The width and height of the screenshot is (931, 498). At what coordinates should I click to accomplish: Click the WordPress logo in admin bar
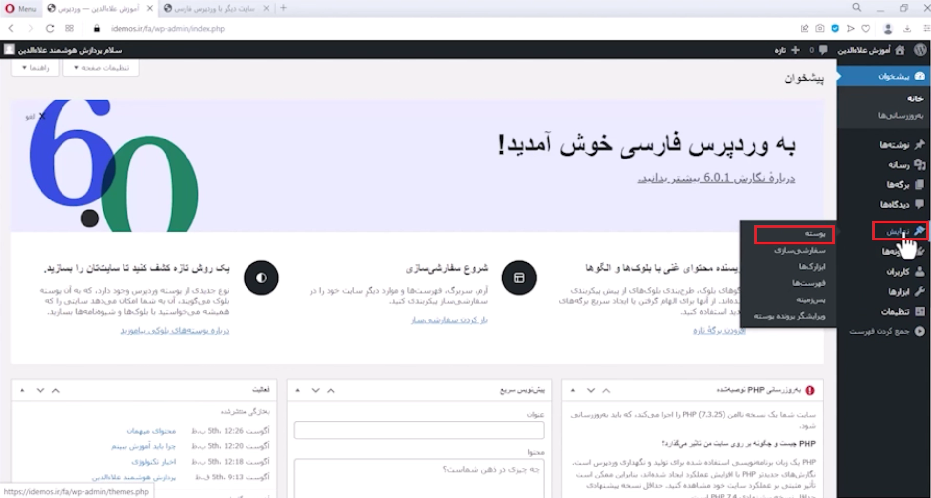coord(920,50)
